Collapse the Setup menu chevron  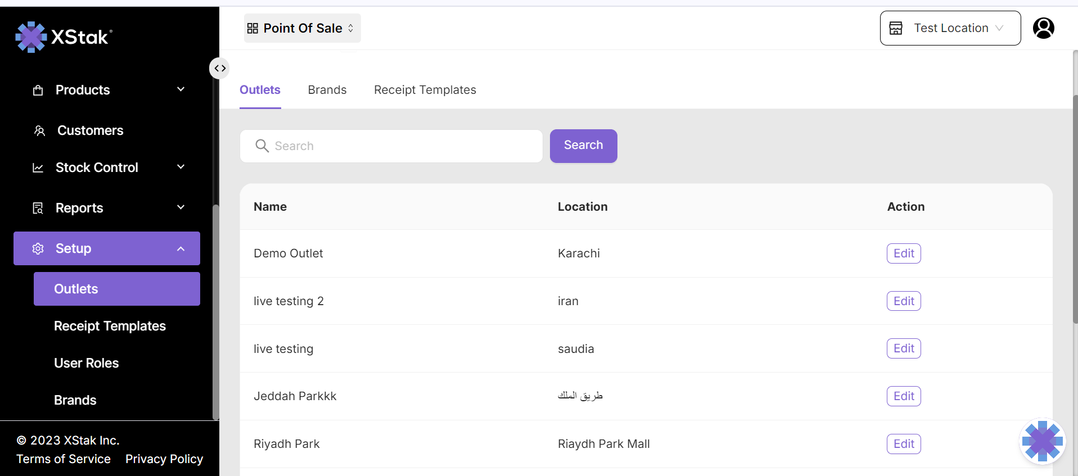coord(181,249)
